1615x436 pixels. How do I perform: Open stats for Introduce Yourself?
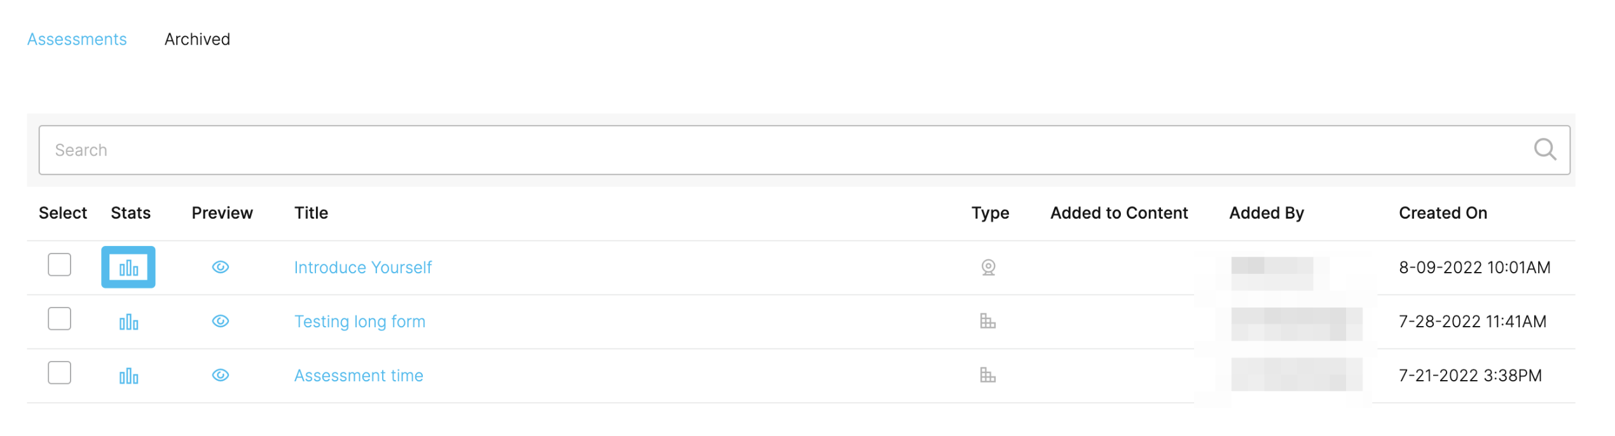coord(128,268)
